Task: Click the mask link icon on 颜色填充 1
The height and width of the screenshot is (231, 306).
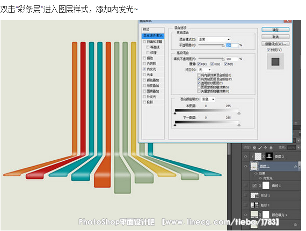Action: [260, 215]
